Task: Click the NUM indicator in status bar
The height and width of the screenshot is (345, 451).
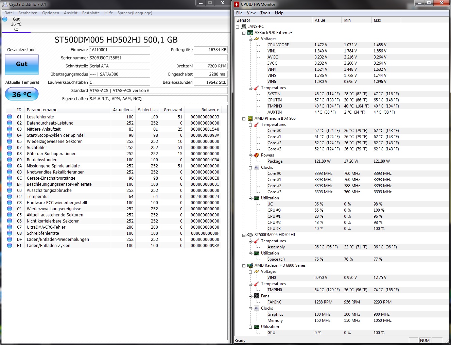Action: 425,340
